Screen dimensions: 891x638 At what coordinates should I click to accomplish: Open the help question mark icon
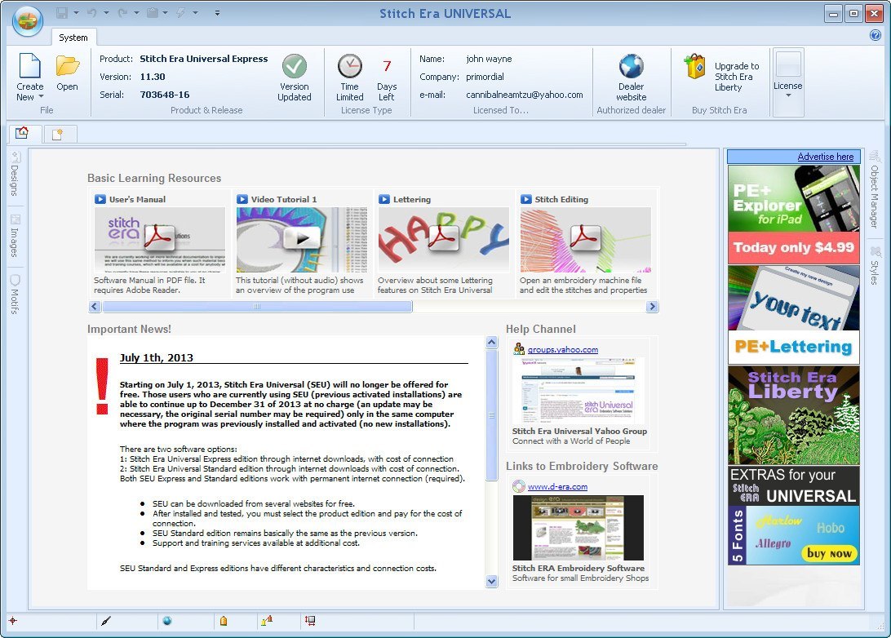(875, 35)
